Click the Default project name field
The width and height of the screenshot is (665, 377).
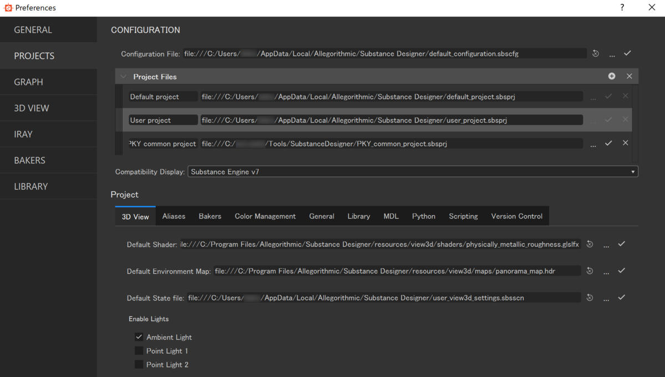[163, 96]
